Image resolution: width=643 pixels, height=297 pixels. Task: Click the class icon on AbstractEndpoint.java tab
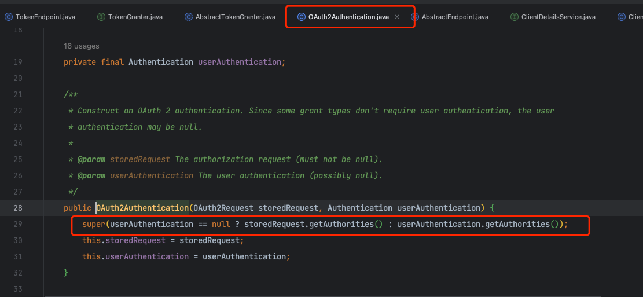click(415, 17)
